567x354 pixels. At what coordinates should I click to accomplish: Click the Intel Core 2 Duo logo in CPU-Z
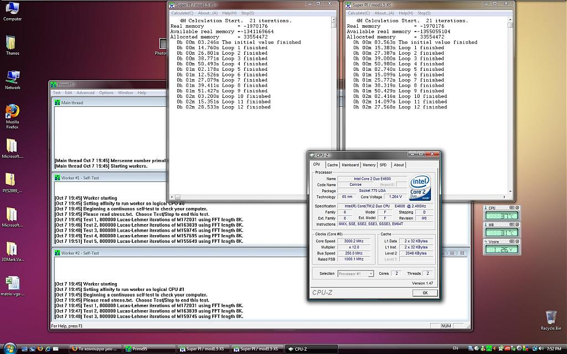pyautogui.click(x=420, y=188)
